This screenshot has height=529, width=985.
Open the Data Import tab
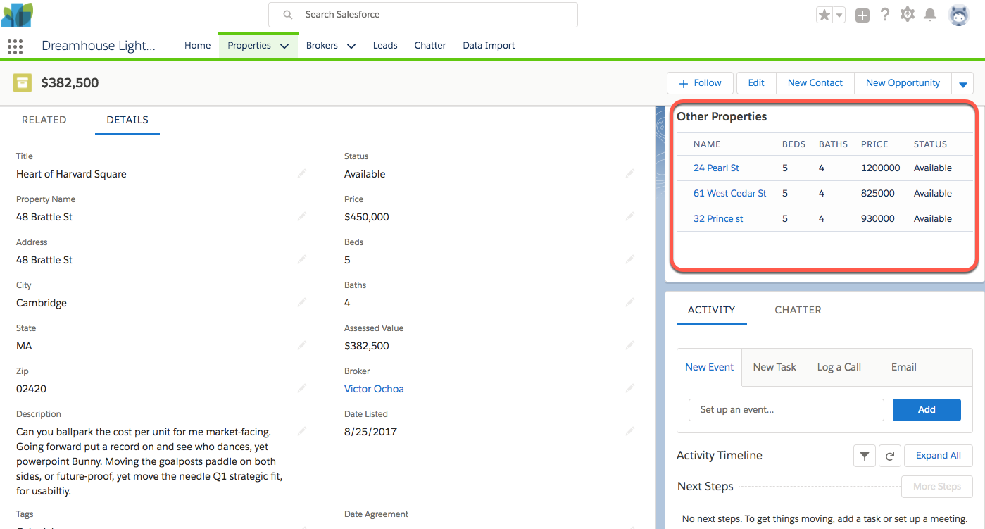489,45
